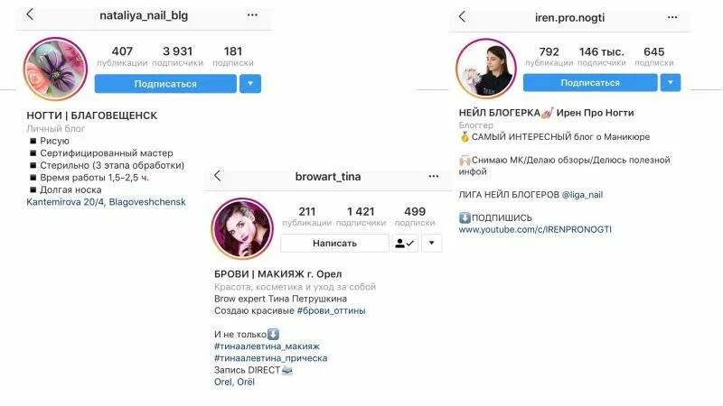Expand suggestions arrow next to Написать button
The height and width of the screenshot is (406, 723).
point(432,243)
